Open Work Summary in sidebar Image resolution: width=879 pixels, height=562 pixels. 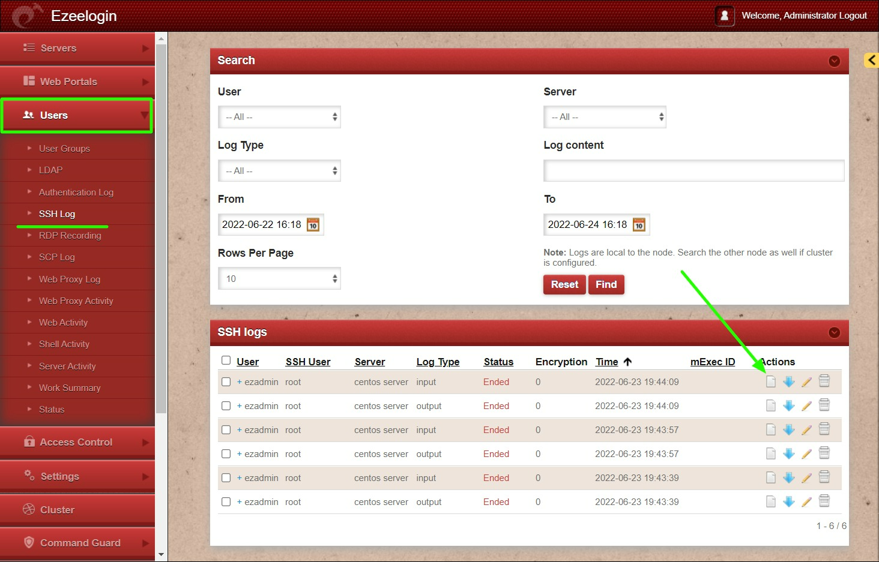coord(70,387)
